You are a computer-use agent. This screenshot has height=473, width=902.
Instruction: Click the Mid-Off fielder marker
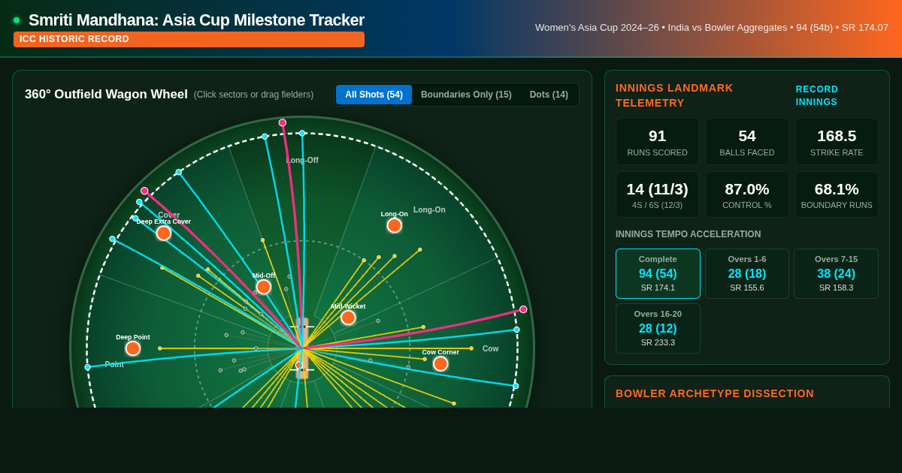264,287
